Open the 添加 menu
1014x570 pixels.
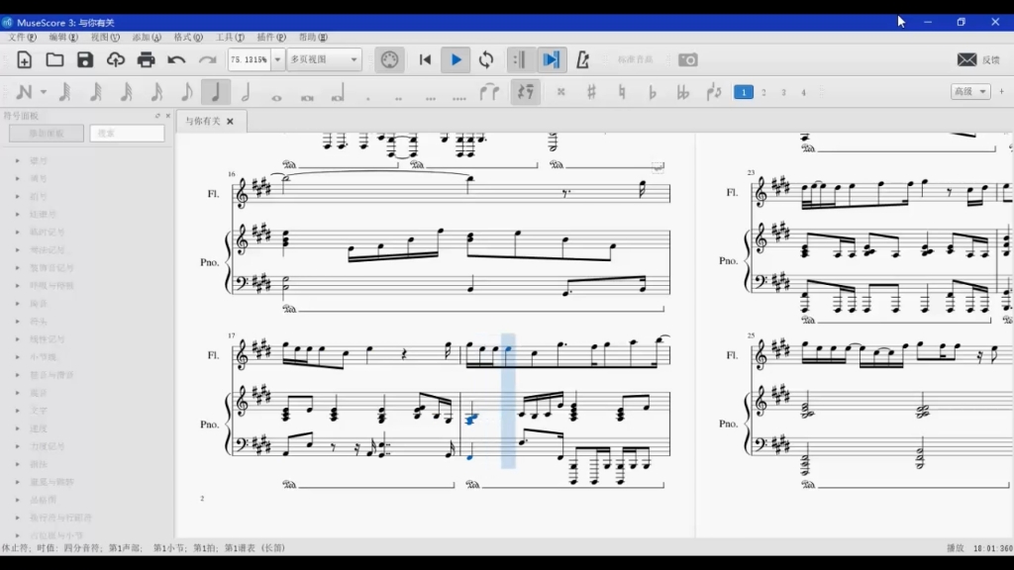tap(147, 38)
